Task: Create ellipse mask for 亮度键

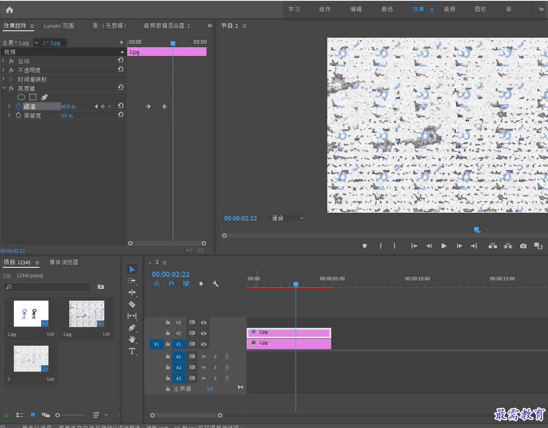Action: (x=21, y=97)
